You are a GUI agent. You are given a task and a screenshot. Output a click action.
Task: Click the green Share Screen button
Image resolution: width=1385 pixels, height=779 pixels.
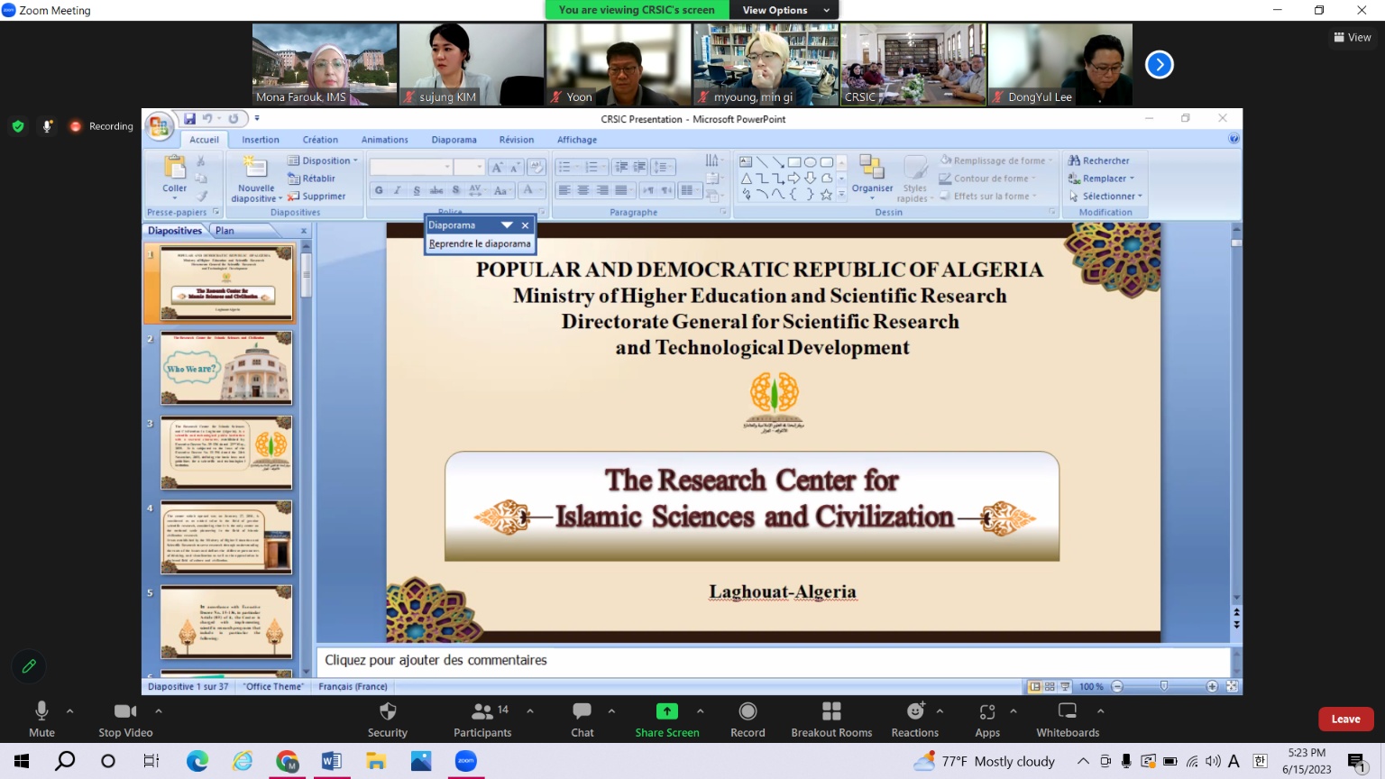tap(667, 719)
